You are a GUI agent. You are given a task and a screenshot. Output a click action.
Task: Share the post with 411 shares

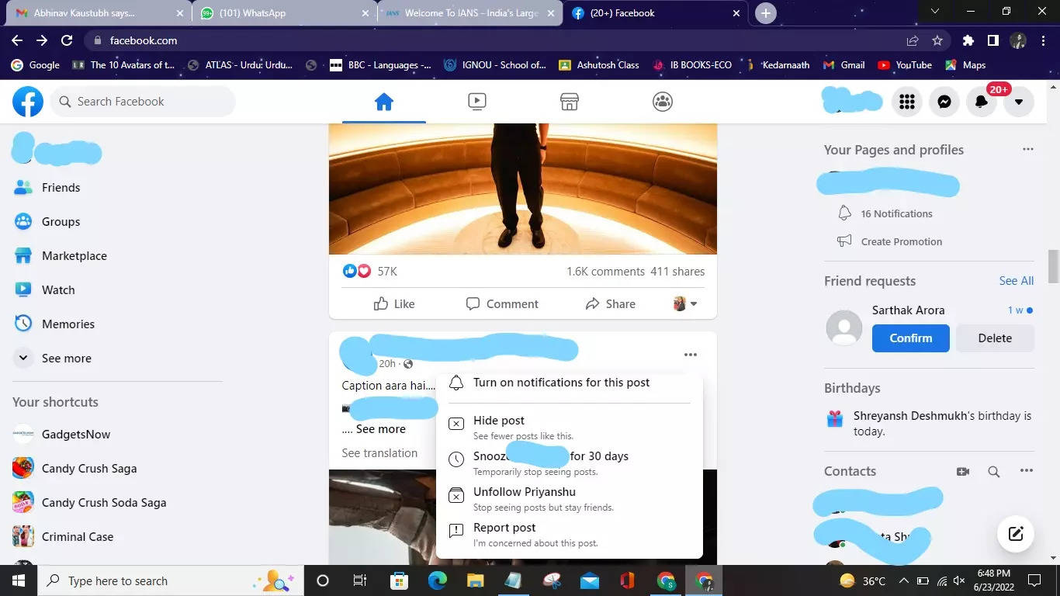[610, 304]
